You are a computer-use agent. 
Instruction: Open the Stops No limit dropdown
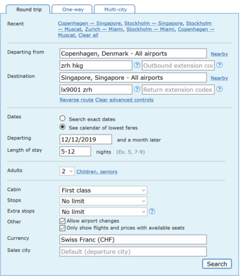coord(103,201)
